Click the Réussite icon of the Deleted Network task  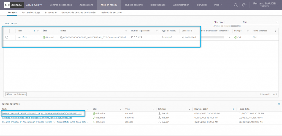pyautogui.click(x=94, y=113)
